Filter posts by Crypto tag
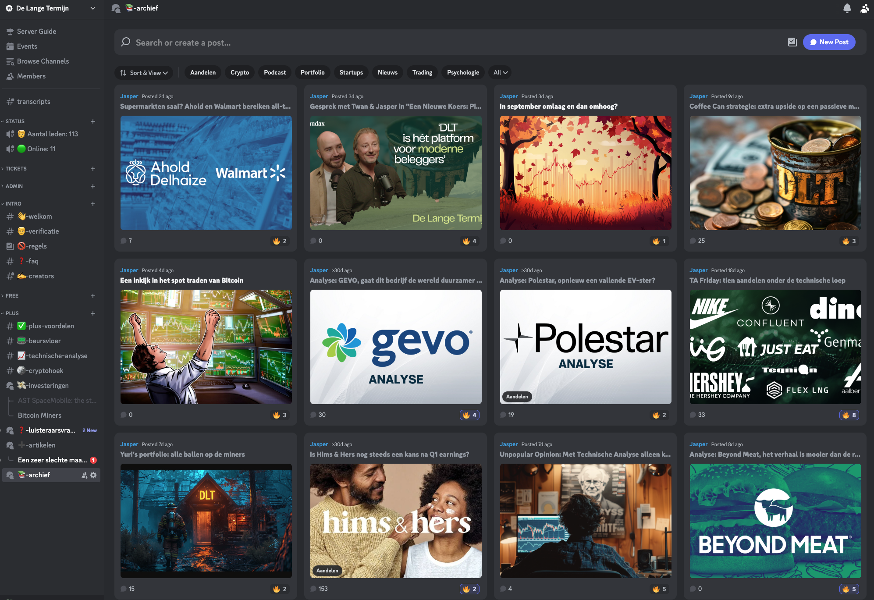Image resolution: width=874 pixels, height=600 pixels. 240,73
